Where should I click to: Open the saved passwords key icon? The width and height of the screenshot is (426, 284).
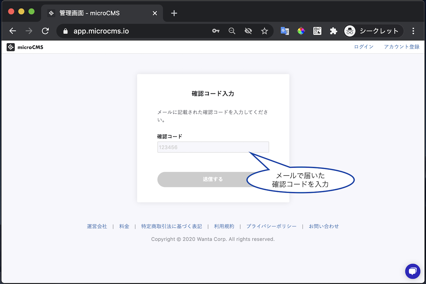pyautogui.click(x=216, y=31)
